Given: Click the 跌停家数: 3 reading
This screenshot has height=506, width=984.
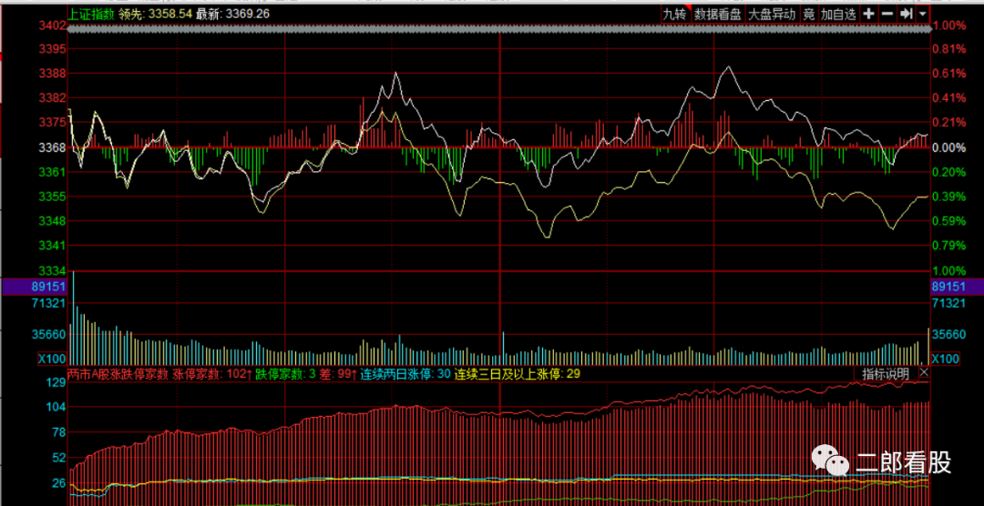Looking at the screenshot, I should pos(285,374).
